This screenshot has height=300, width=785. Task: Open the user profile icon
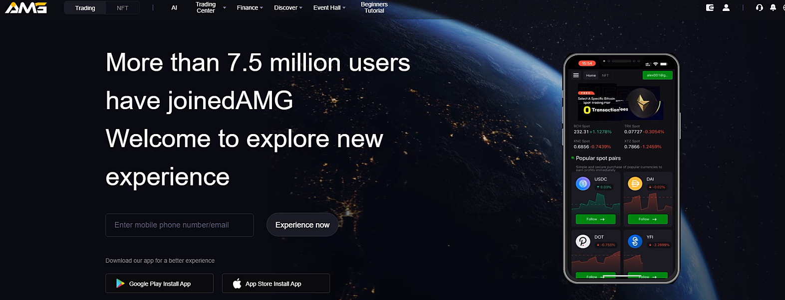pyautogui.click(x=726, y=7)
